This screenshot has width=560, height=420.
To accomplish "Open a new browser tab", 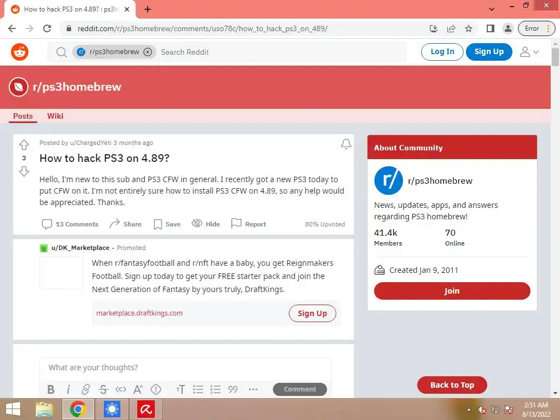I will pos(148,9).
